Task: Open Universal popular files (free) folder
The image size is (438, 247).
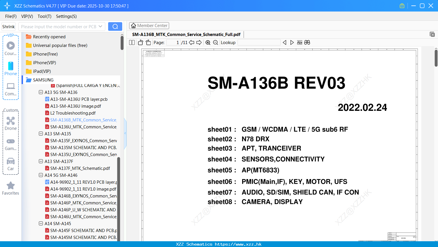Action: click(x=56, y=45)
